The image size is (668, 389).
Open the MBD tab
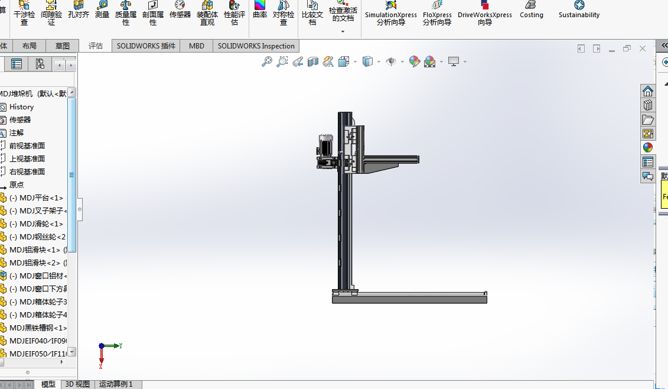197,46
